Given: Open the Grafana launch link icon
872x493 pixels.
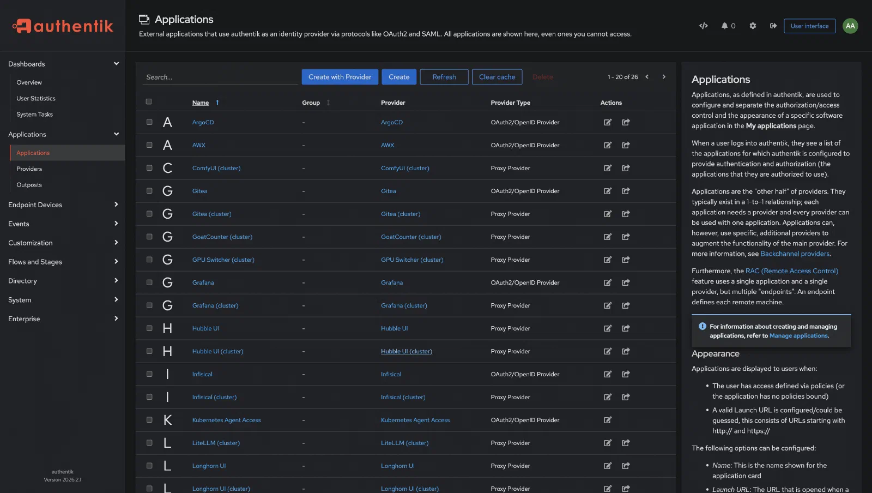Looking at the screenshot, I should point(626,282).
